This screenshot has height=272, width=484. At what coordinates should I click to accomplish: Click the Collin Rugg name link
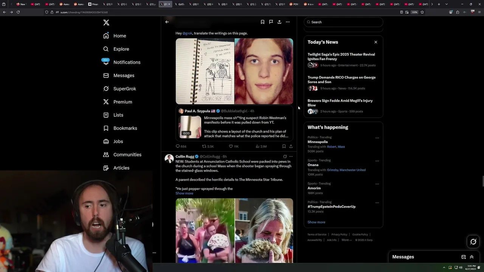pyautogui.click(x=185, y=156)
